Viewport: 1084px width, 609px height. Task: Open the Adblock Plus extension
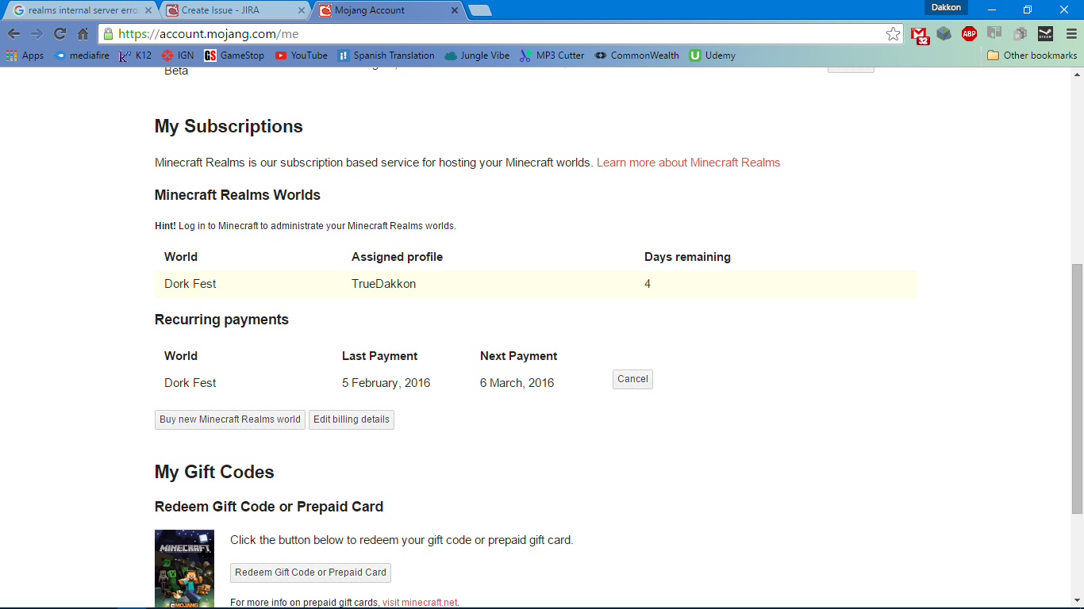tap(969, 34)
